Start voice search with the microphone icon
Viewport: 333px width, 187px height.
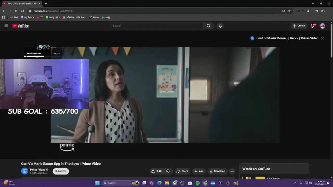tap(220, 26)
